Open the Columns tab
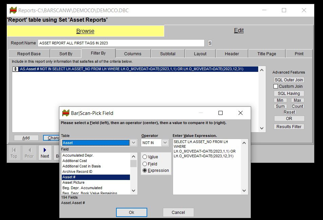Image resolution: width=323 pixels, height=220 pixels. (x=133, y=54)
